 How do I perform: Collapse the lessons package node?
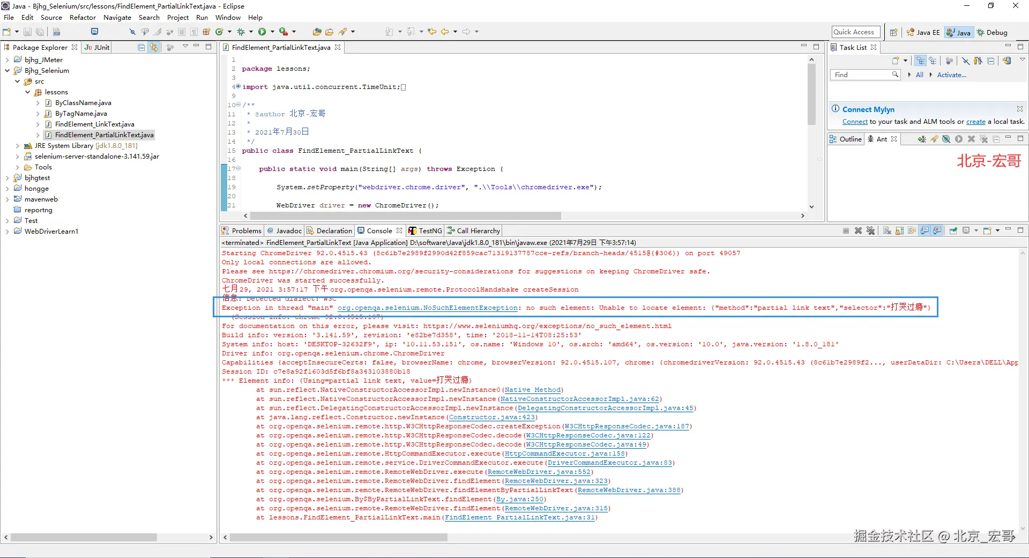27,92
